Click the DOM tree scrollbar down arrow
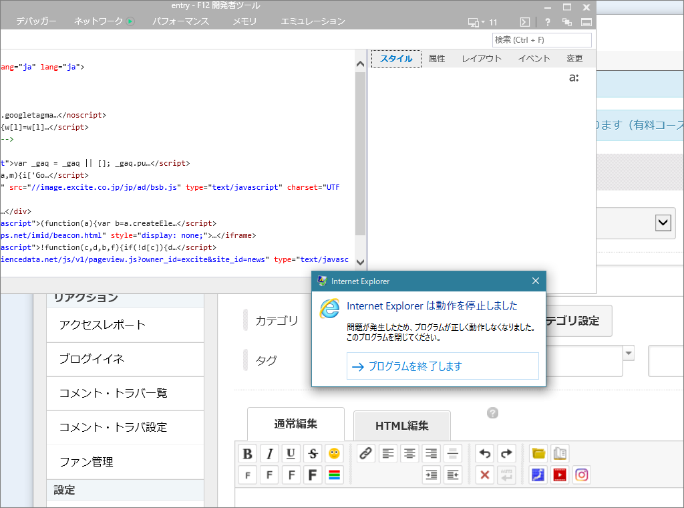The image size is (684, 508). [360, 262]
